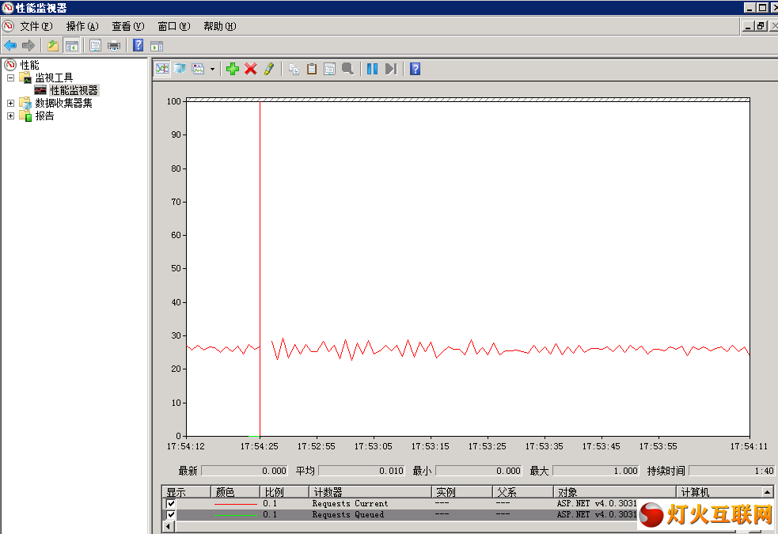
Task: Click the red color line of Requests Current
Action: click(x=235, y=504)
